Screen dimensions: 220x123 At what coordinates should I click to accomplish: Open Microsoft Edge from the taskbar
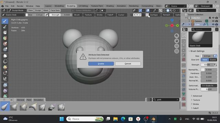tap(123, 119)
